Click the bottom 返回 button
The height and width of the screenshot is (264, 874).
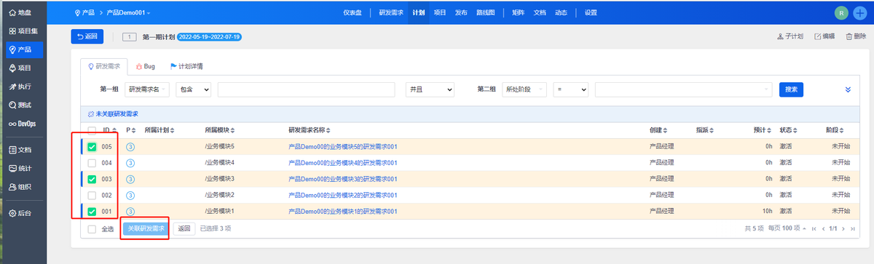click(x=184, y=228)
